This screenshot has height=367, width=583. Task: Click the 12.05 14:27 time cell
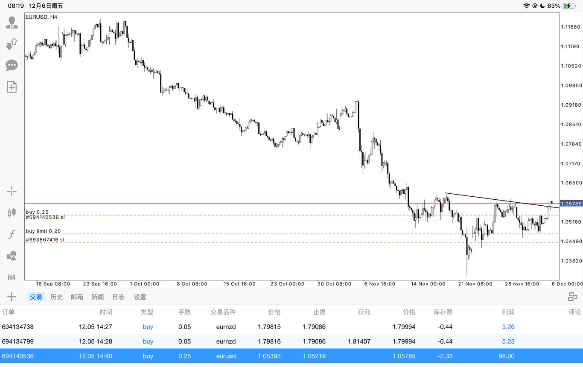point(96,327)
